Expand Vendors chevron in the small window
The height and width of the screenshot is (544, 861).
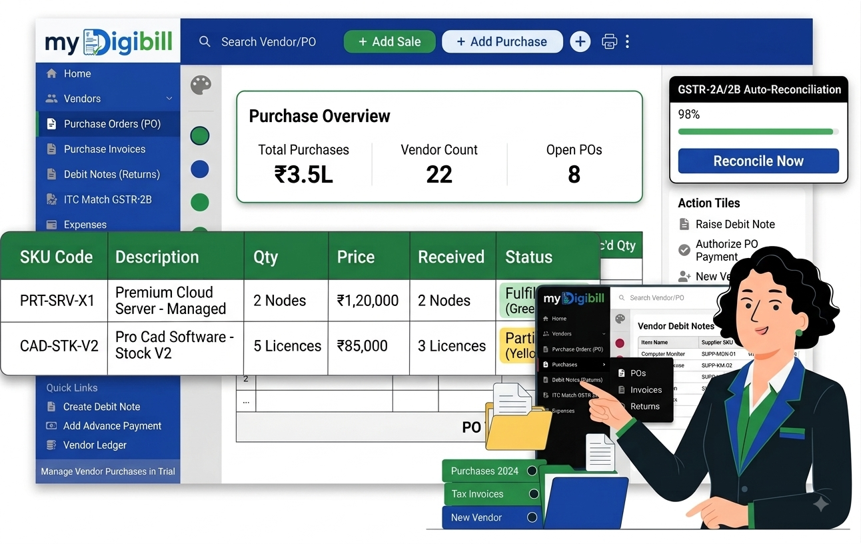pyautogui.click(x=604, y=333)
